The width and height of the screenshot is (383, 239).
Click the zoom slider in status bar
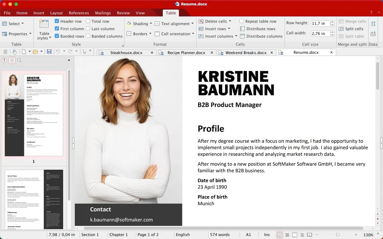coord(338,235)
